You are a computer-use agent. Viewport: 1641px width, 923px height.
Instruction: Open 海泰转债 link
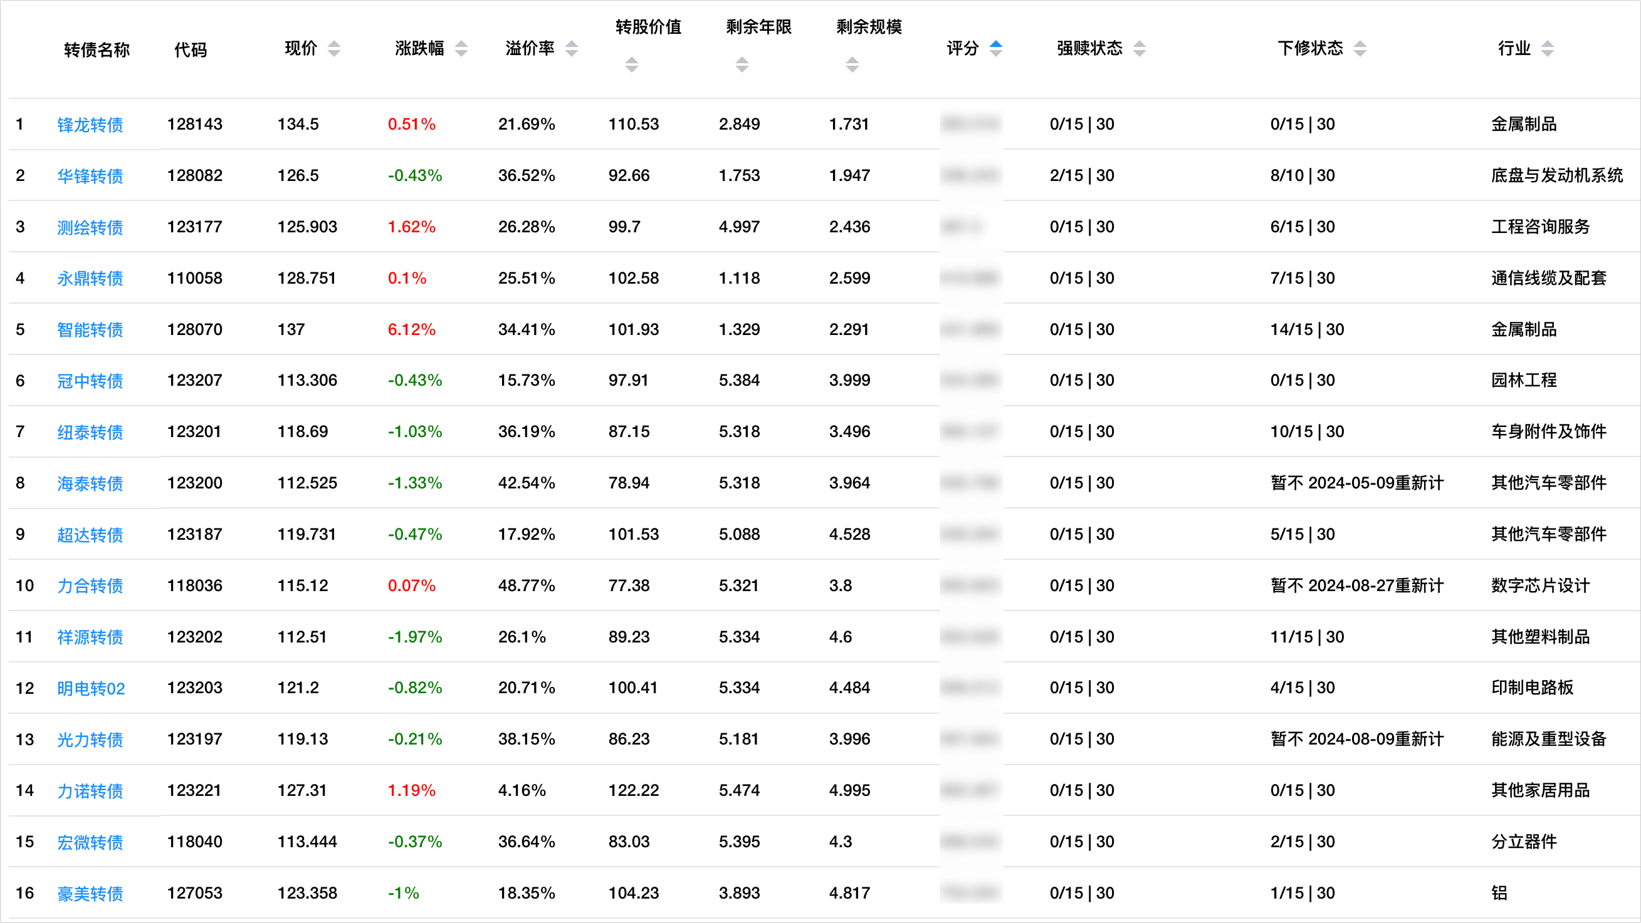click(90, 483)
